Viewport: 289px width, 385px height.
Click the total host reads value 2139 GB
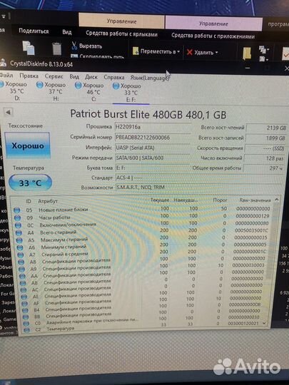pos(267,128)
